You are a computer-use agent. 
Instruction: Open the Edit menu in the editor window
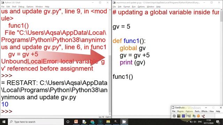[120, 7]
